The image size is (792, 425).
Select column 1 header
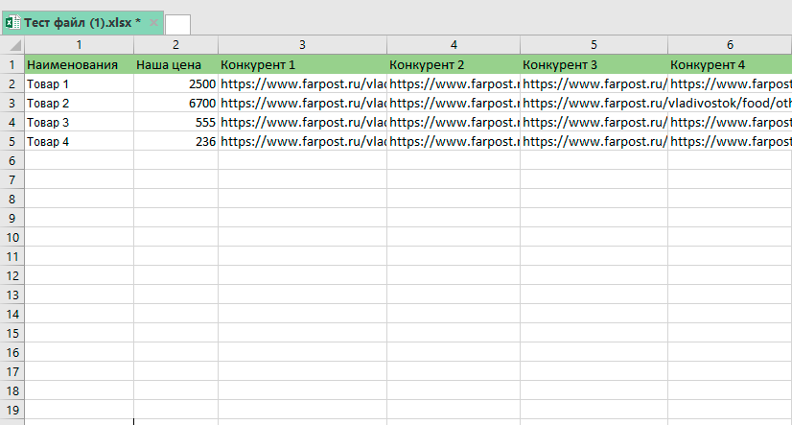[79, 45]
